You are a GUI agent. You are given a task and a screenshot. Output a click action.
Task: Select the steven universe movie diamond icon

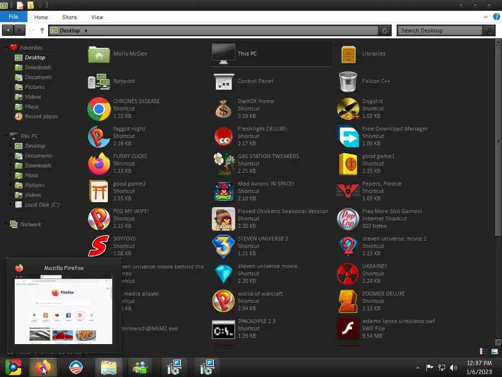click(224, 274)
